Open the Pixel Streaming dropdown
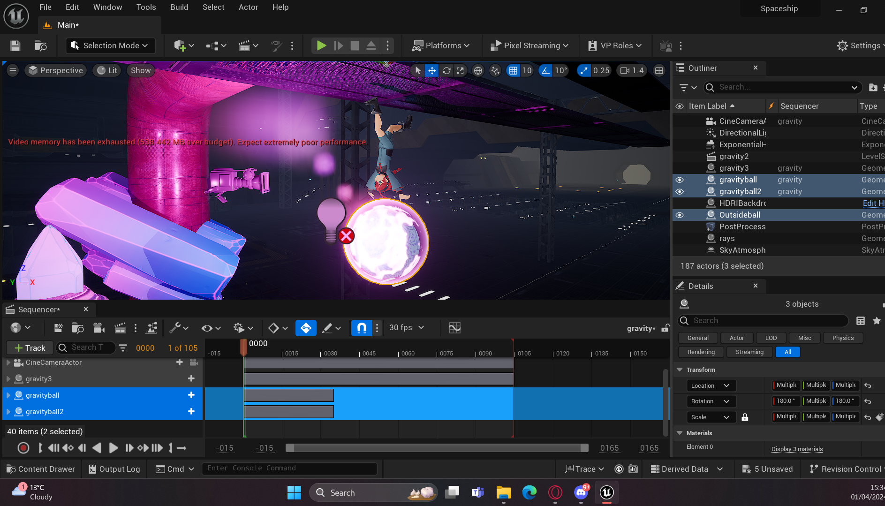Screen dimensions: 885x506 click(529, 45)
